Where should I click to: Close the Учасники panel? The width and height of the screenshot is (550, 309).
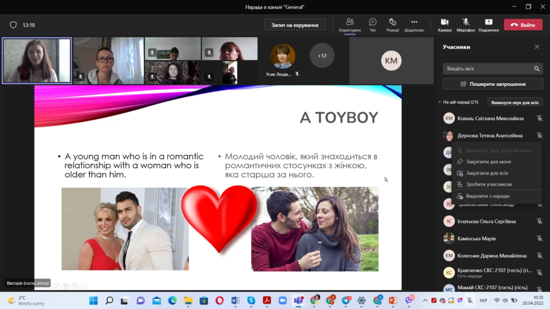tap(537, 47)
